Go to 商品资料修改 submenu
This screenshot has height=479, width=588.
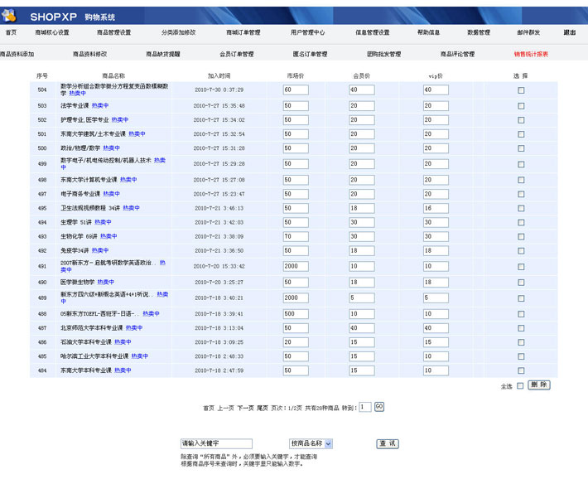90,54
